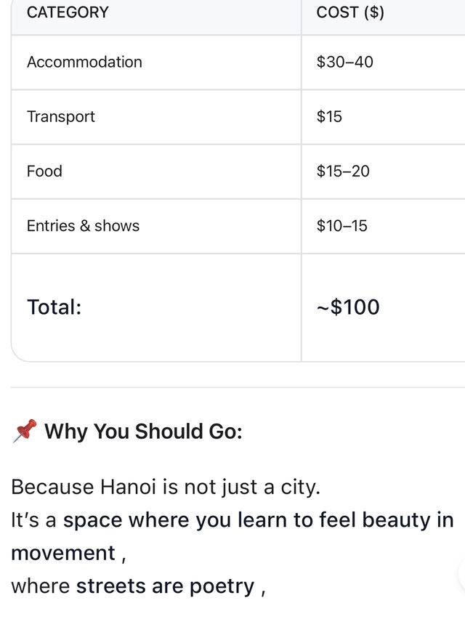Select the COST ($) column header
Screen dimensions: 465x619
[350, 12]
